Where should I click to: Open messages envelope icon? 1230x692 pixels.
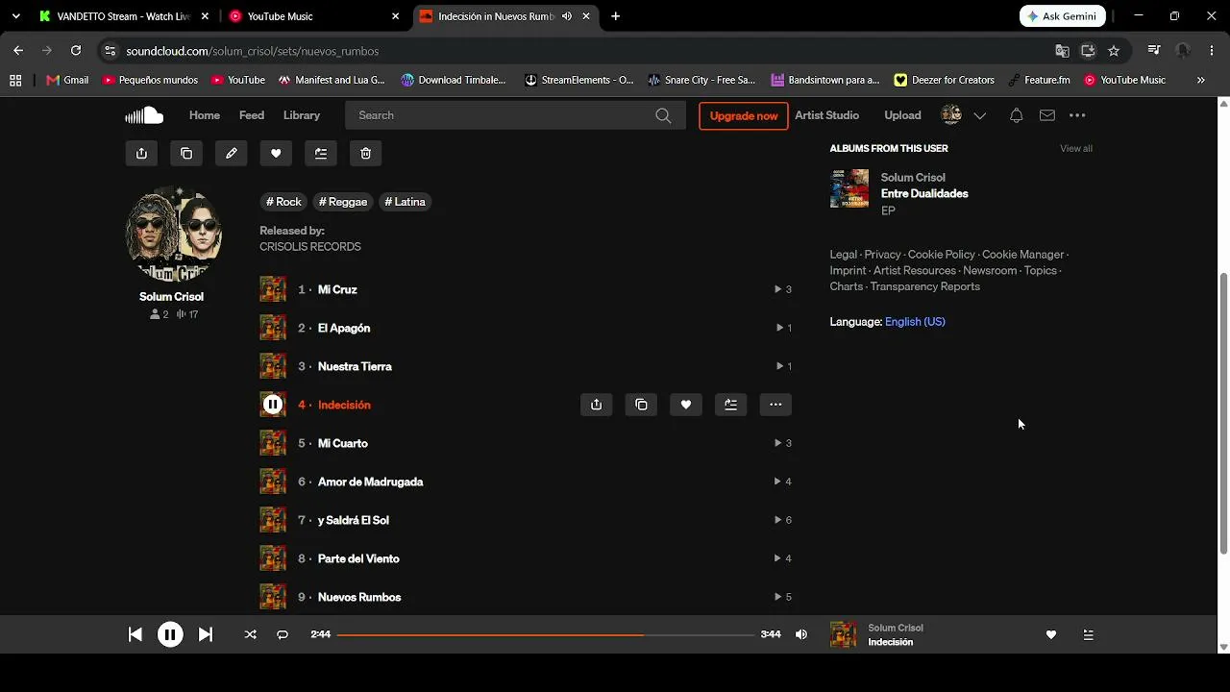coord(1047,115)
